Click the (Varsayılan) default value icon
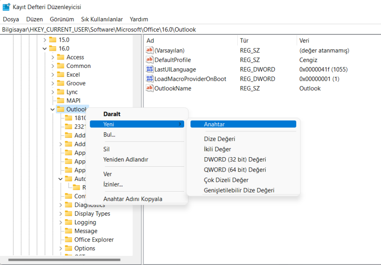381x265 pixels. pyautogui.click(x=150, y=50)
